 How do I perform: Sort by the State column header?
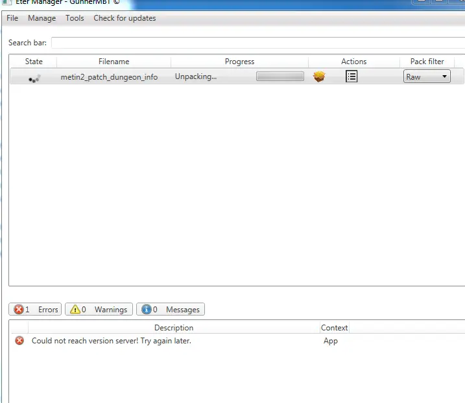point(34,62)
